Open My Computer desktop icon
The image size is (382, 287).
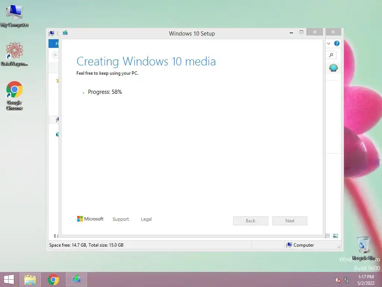15,16
